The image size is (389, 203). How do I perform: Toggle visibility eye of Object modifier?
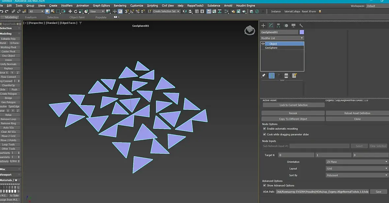pyautogui.click(x=263, y=44)
